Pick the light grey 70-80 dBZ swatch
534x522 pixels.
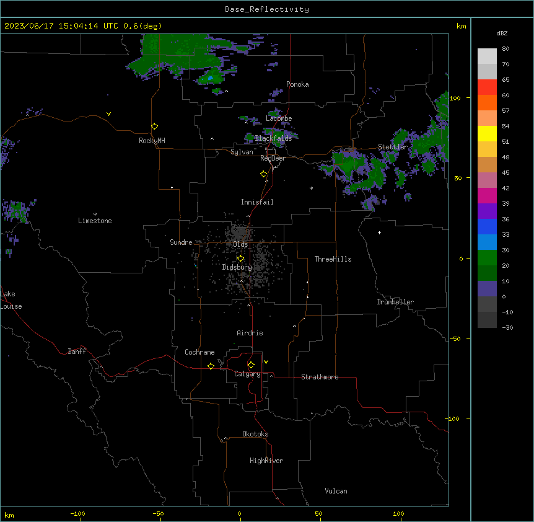pyautogui.click(x=487, y=56)
